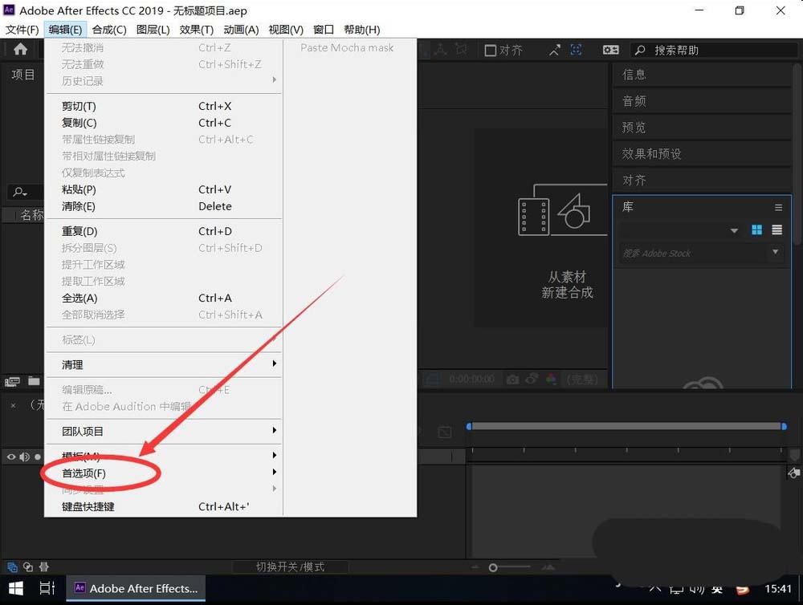The image size is (803, 605).
Task: Open 键盘快捷键 from the Edit menu
Action: [x=164, y=507]
